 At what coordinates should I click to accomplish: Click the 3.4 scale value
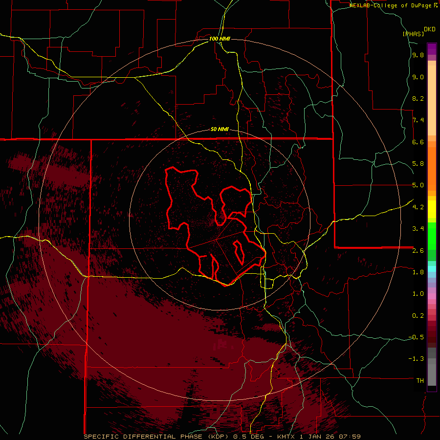[x=418, y=229]
